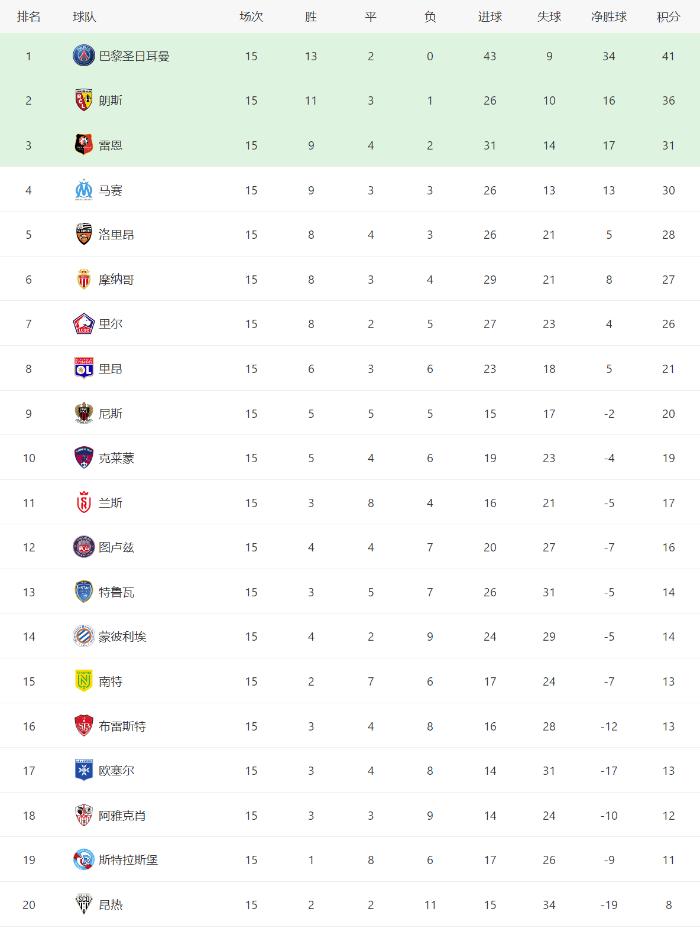Select the 进球 column header

coord(490,17)
